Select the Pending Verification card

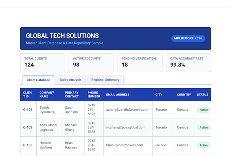click(140, 63)
